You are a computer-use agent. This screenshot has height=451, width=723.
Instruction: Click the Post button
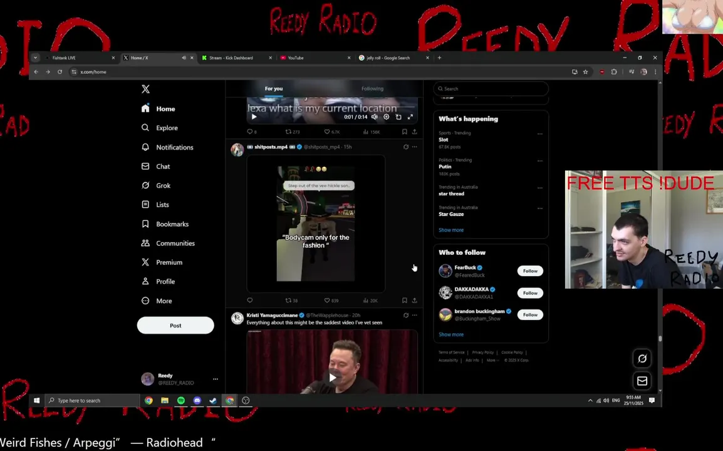[x=175, y=325]
